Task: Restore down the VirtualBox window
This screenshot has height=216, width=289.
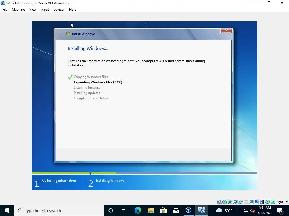Action: (269, 3)
